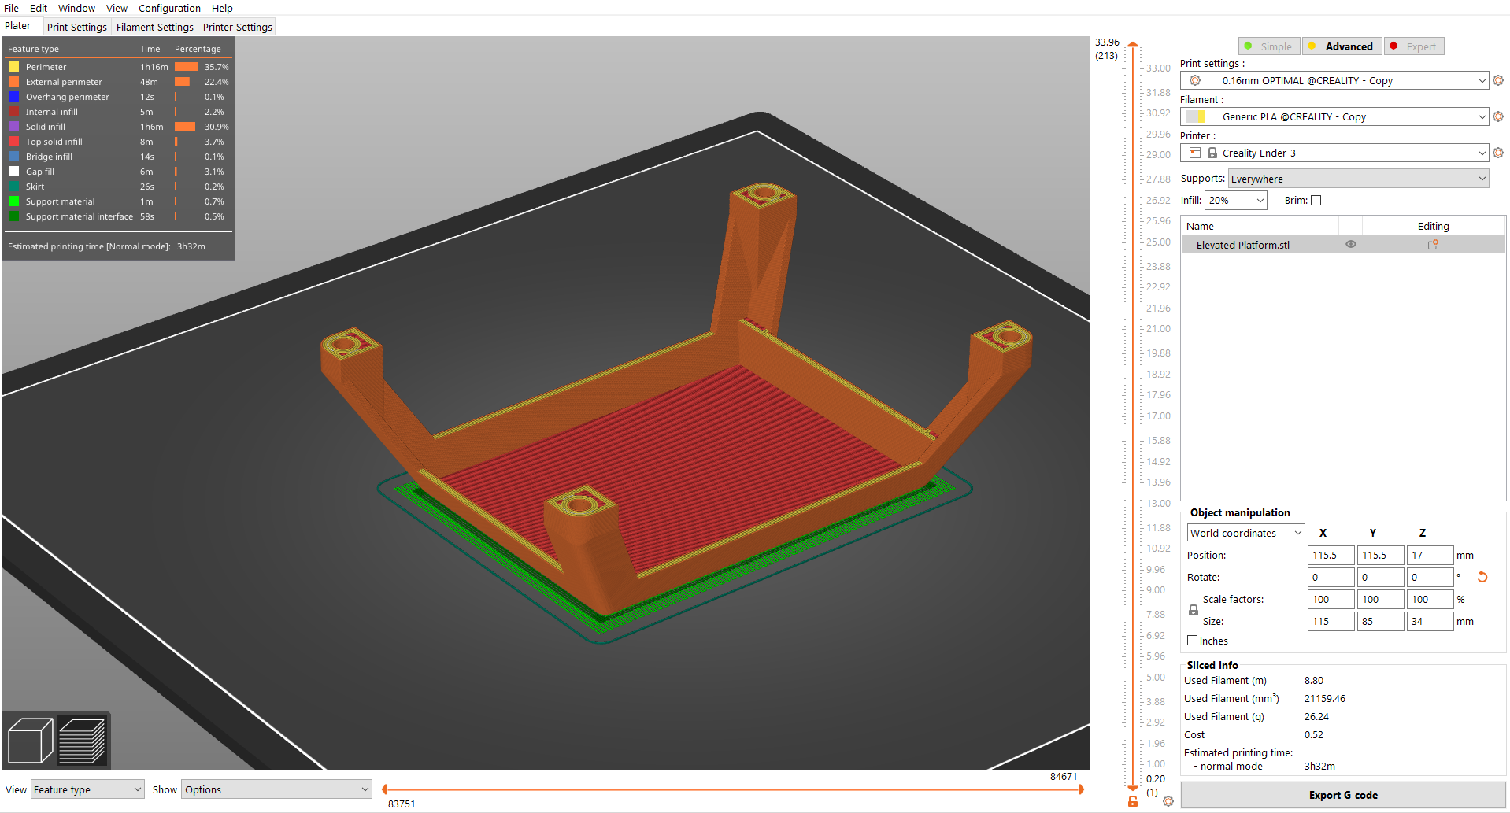
Task: Click the Top solid infill legend swatch
Action: click(x=13, y=142)
